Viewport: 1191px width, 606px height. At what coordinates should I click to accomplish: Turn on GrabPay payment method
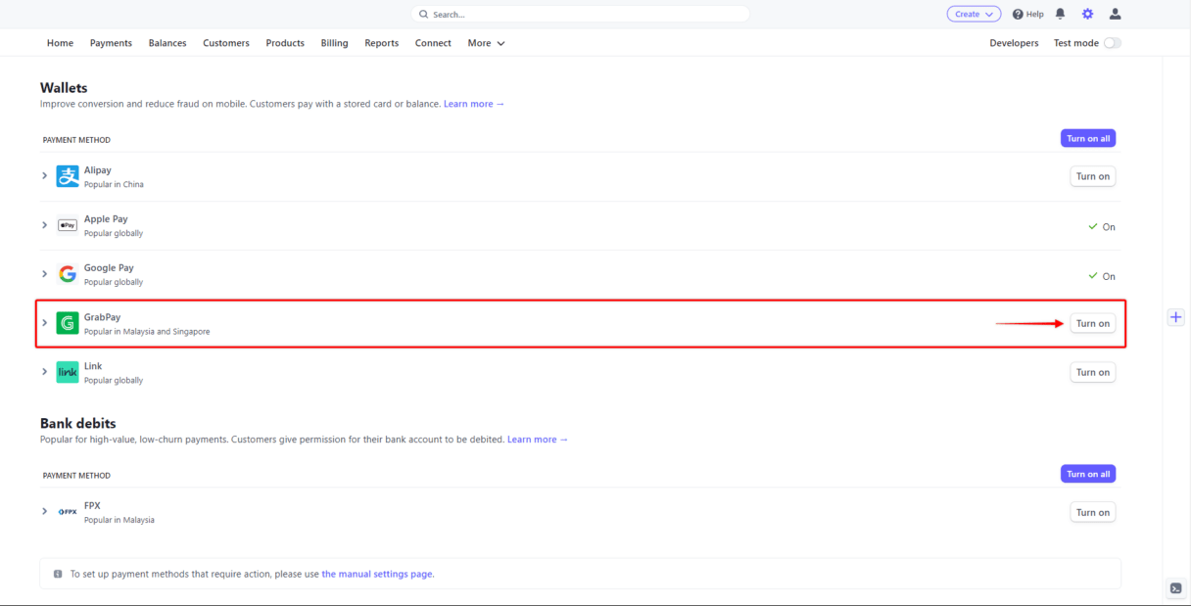(1092, 323)
